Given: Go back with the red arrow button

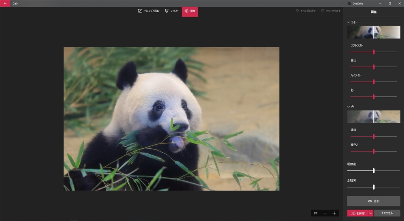Looking at the screenshot, I should 5,3.
